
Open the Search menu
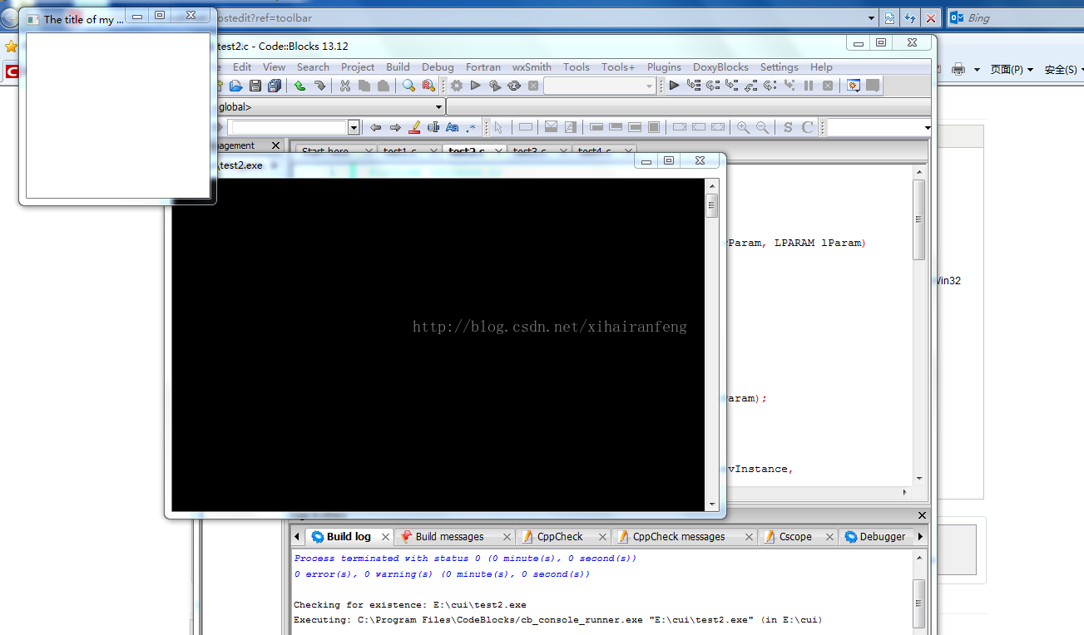[313, 67]
